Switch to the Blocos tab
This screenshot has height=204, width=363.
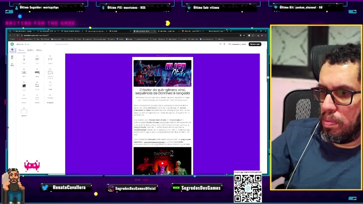pyautogui.click(x=22, y=50)
